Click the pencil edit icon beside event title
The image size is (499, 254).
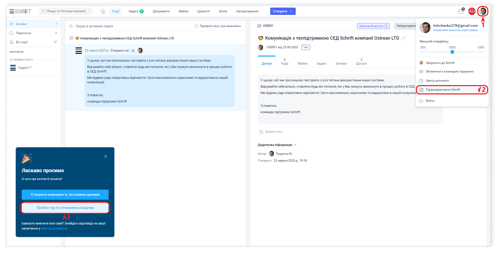404,38
